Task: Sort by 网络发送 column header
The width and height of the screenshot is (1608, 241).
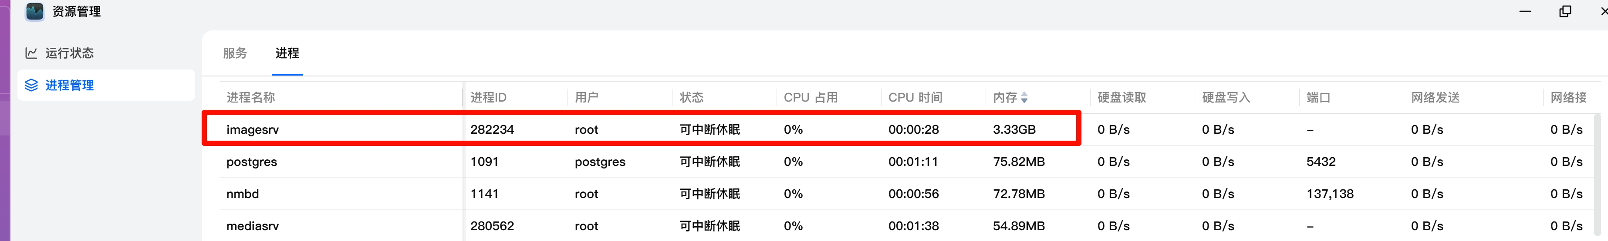Action: pos(1435,98)
